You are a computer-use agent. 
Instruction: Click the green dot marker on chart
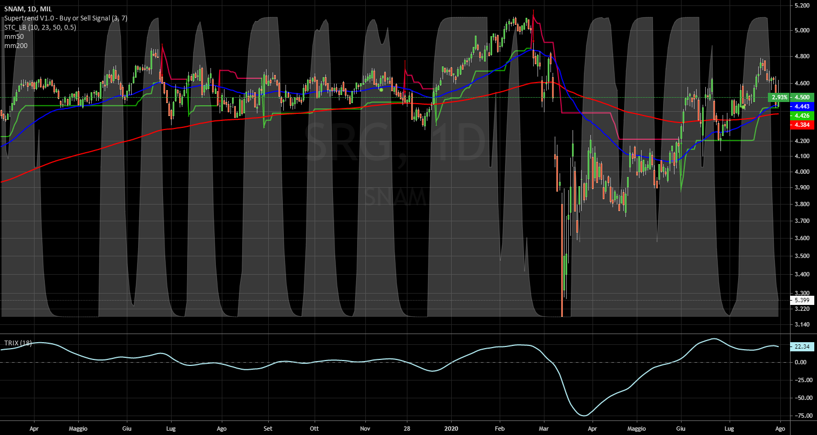point(381,90)
